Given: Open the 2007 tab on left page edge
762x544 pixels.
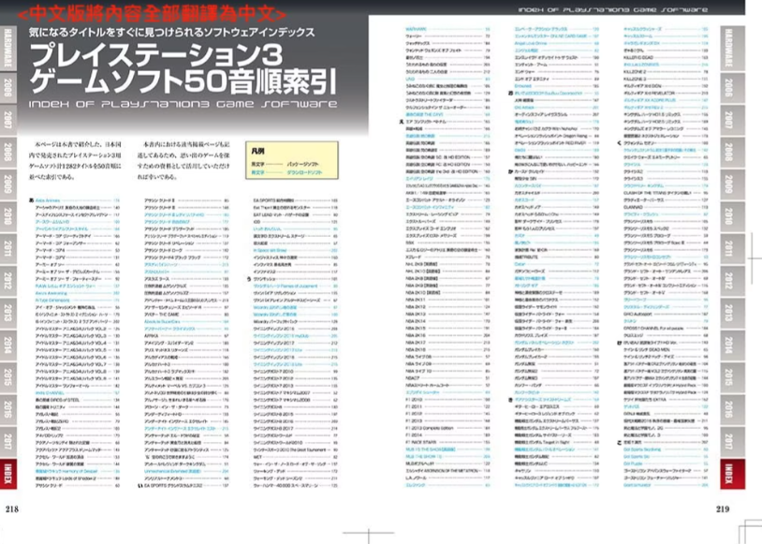Looking at the screenshot, I should [x=8, y=120].
